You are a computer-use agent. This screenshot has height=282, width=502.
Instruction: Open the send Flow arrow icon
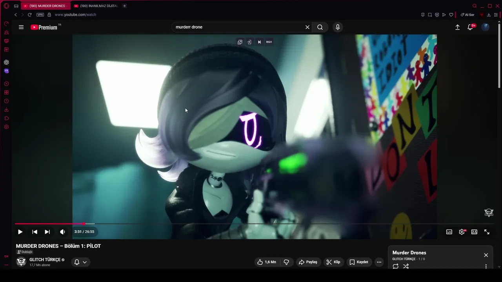[444, 14]
